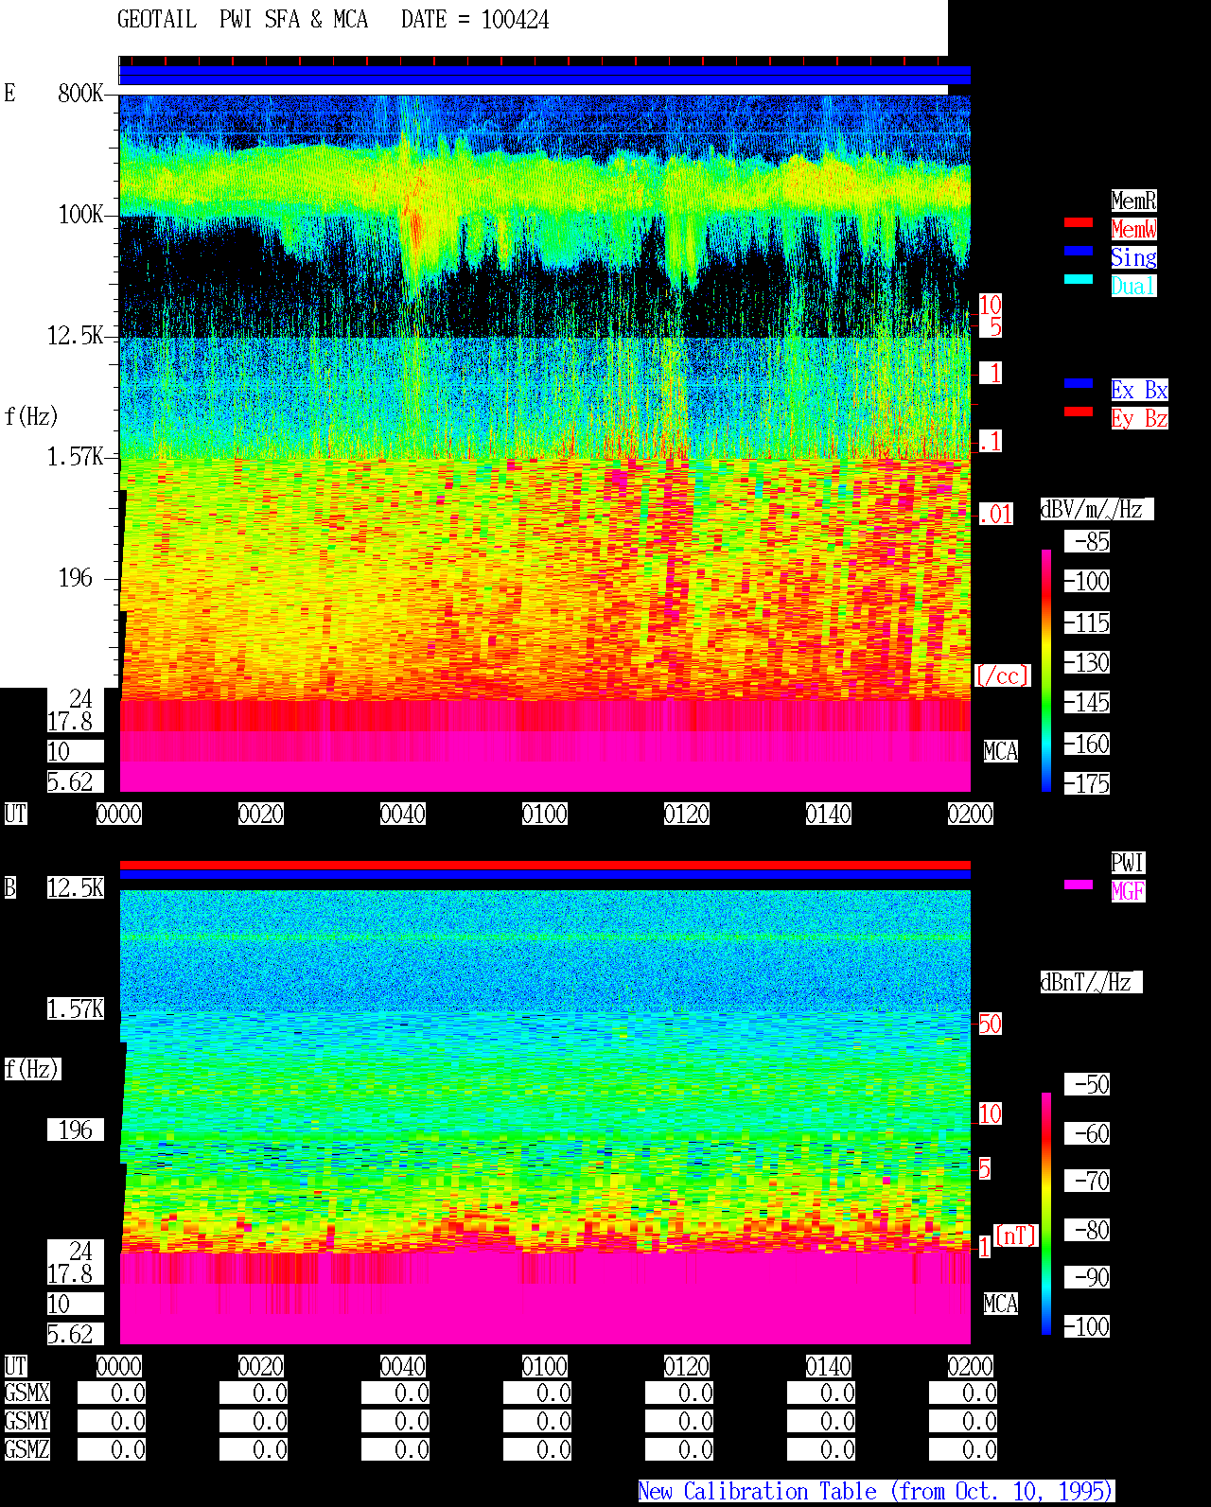This screenshot has width=1211, height=1507.
Task: Click the magenta MGF legend swatch
Action: pos(1079,885)
